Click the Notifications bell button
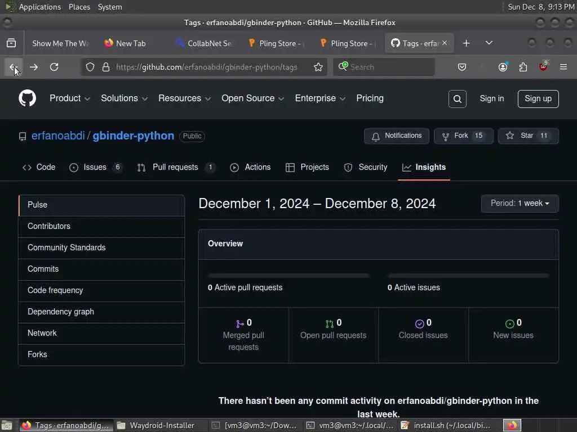This screenshot has height=432, width=577. tap(396, 136)
